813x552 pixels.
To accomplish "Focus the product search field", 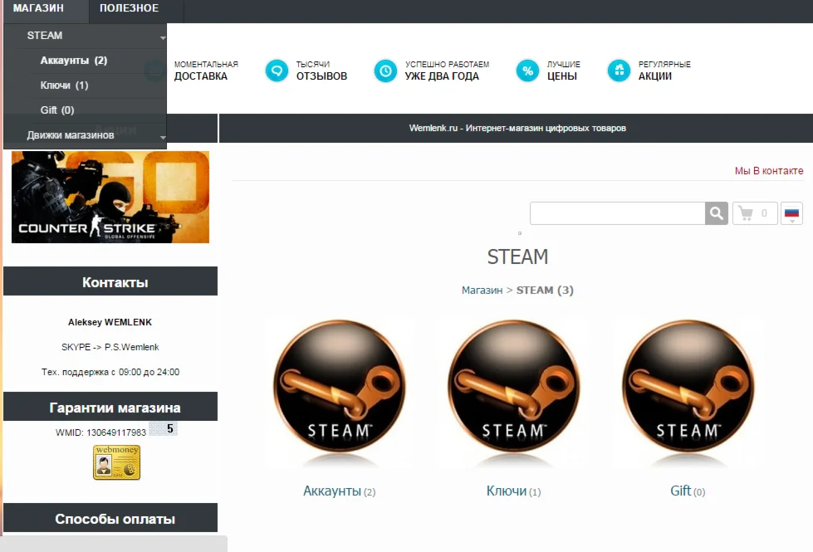I will [x=618, y=213].
